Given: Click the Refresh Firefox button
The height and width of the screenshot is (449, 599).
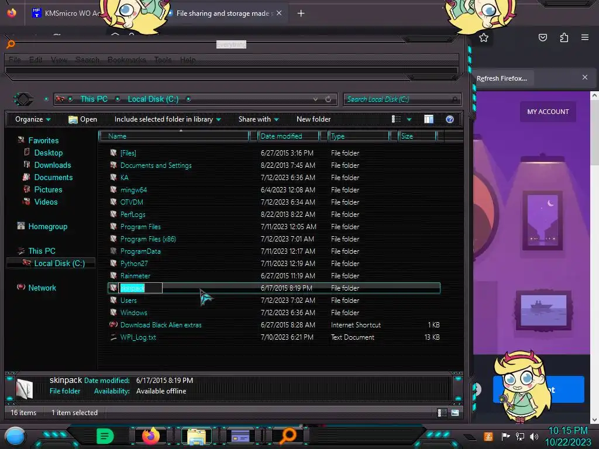Looking at the screenshot, I should point(501,78).
